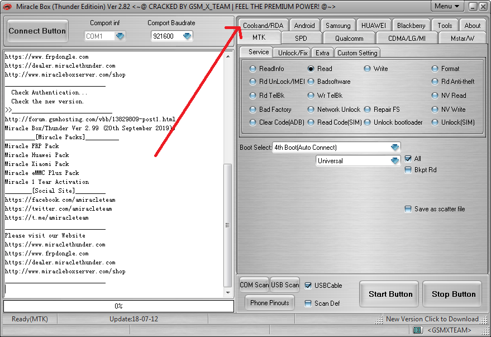Select the Wr TelBk radio option
Screen dimensions: 491x337
click(311, 95)
